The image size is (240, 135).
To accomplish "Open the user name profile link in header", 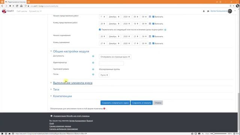I will coord(219,11).
